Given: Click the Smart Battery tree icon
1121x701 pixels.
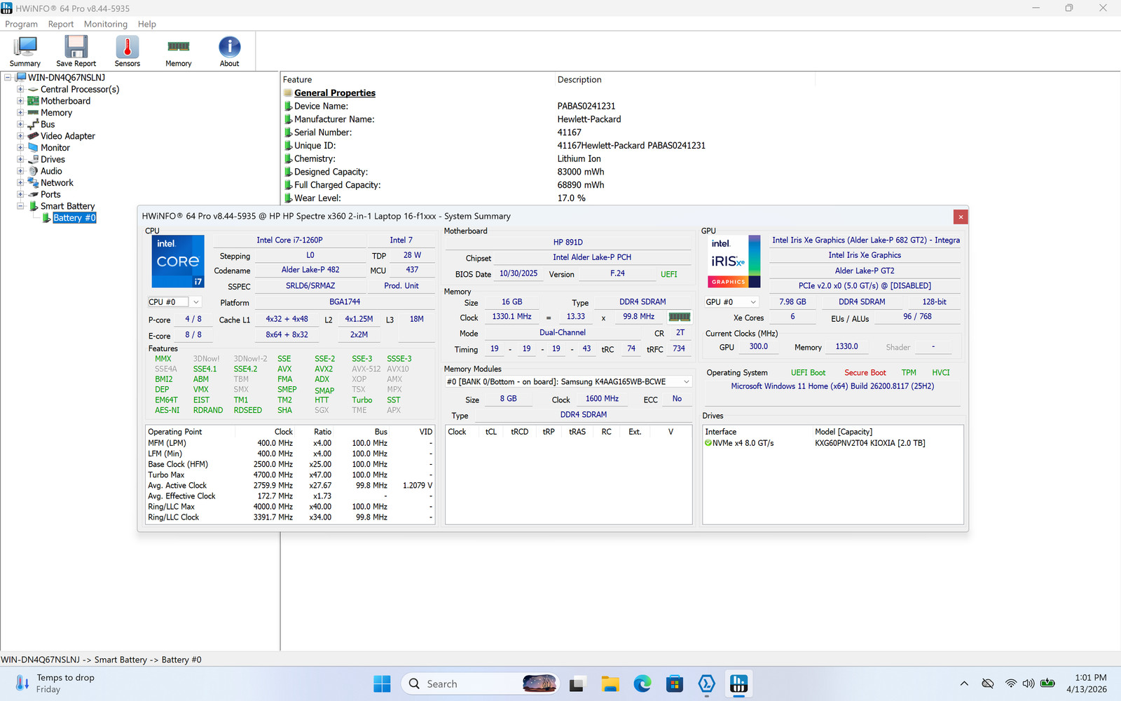Looking at the screenshot, I should (33, 206).
